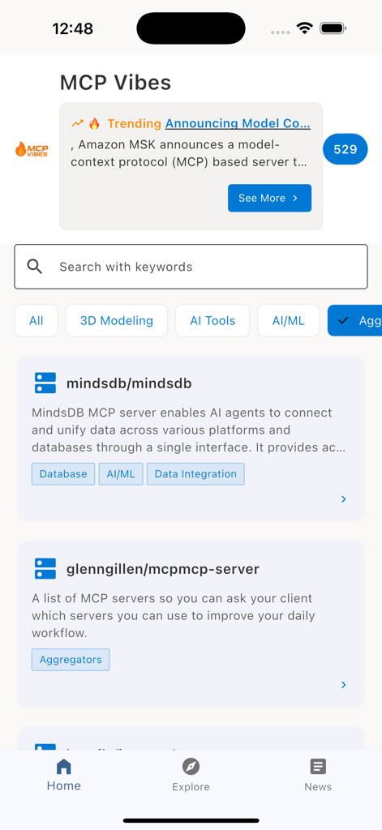Open the glenngillen/mcpmcp-server title

(x=163, y=569)
